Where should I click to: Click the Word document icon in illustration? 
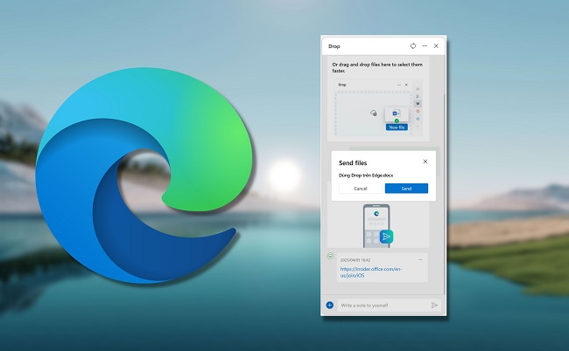[x=396, y=113]
